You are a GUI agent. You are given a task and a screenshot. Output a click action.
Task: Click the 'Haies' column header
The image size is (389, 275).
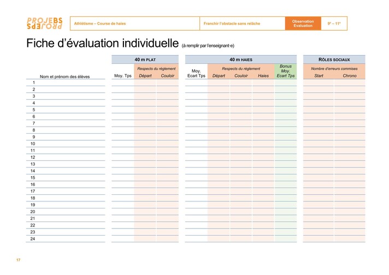click(x=263, y=75)
